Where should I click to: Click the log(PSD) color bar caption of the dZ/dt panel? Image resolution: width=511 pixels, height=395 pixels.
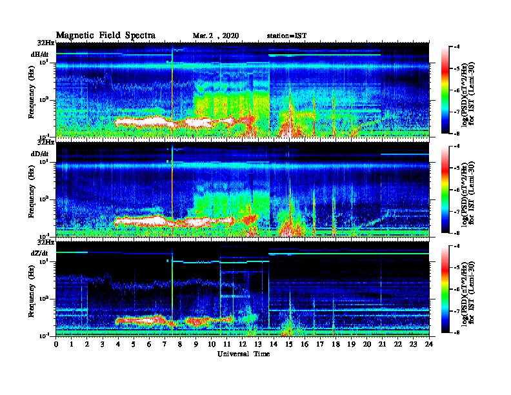(x=468, y=292)
